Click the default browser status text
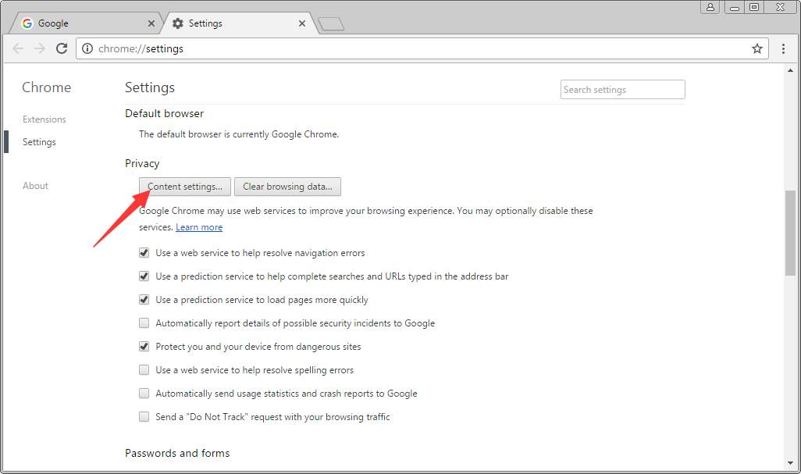Screen dimensions: 801x474 (x=239, y=134)
